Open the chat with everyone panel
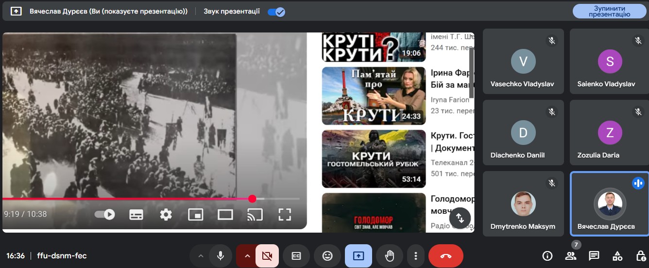The image size is (649, 268). (x=594, y=256)
